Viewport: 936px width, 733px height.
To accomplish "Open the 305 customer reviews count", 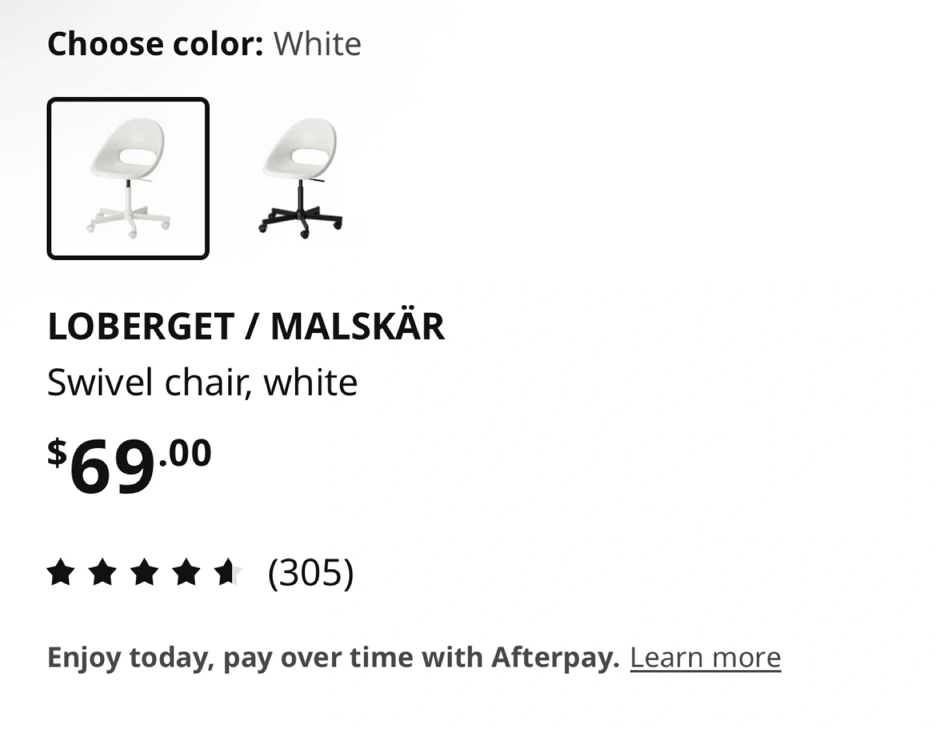I will pyautogui.click(x=311, y=572).
